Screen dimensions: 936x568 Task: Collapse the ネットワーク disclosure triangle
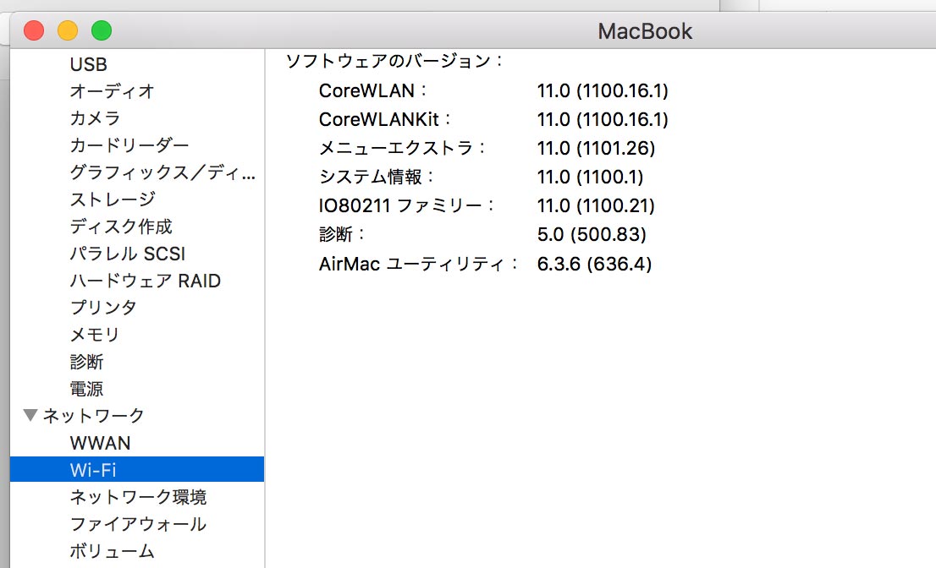tap(30, 415)
